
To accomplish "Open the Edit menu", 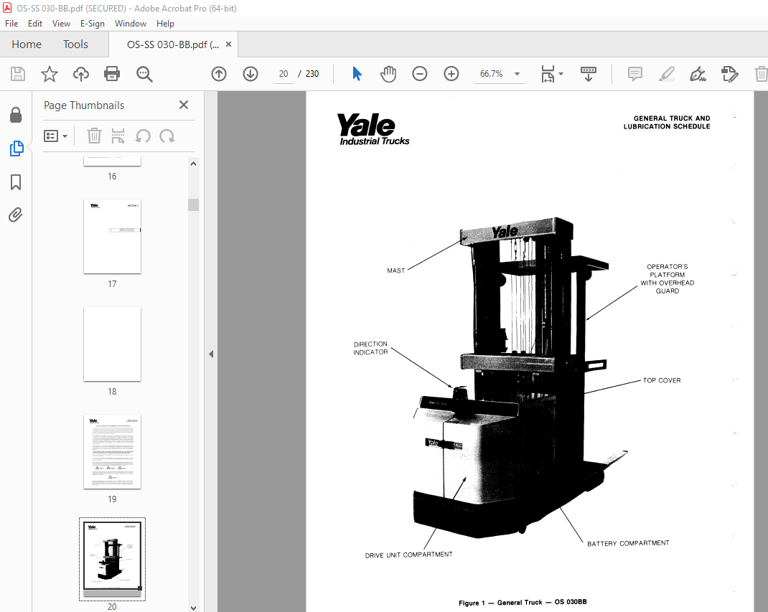I will [34, 24].
